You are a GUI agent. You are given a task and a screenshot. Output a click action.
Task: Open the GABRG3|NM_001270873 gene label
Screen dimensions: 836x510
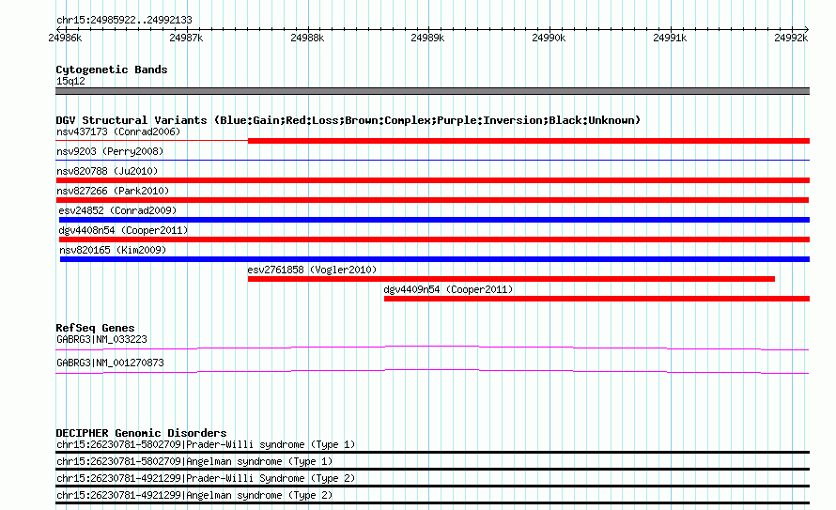(x=110, y=363)
